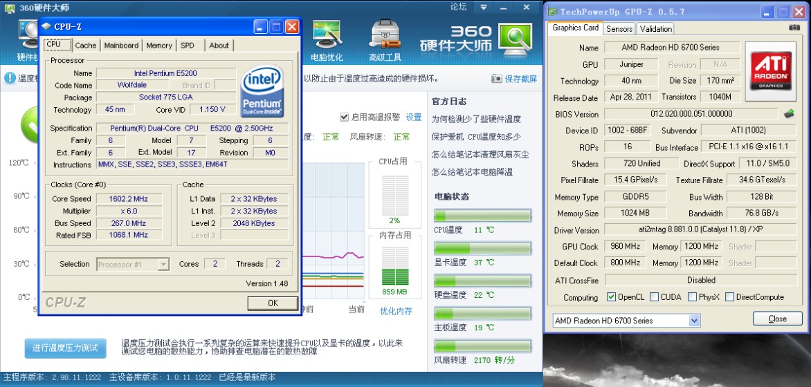Click the CPU温度 progress bar

[x=482, y=216]
